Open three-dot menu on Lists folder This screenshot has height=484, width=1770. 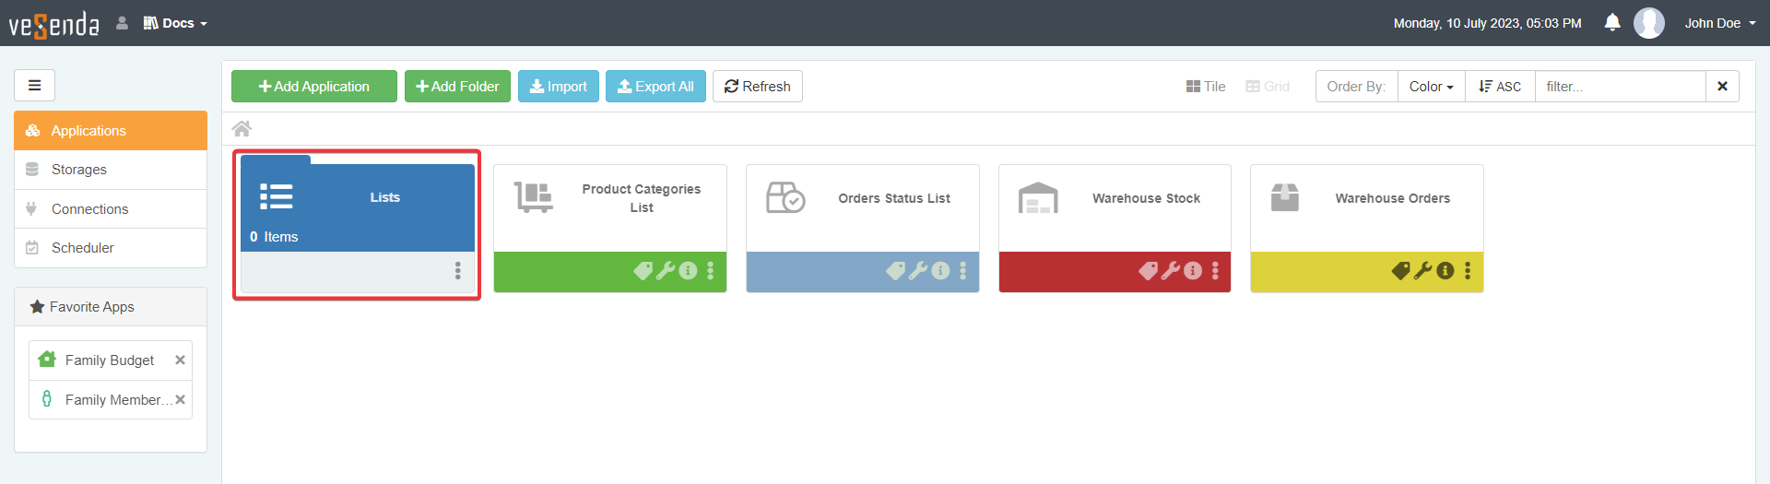(457, 270)
